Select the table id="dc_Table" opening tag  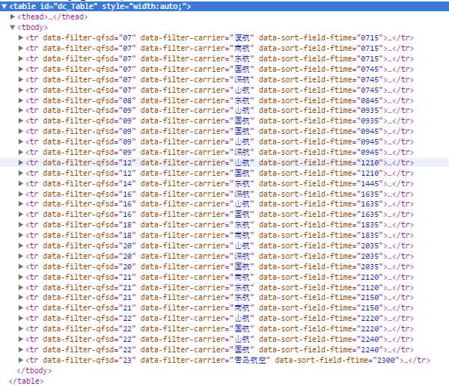tap(100, 6)
